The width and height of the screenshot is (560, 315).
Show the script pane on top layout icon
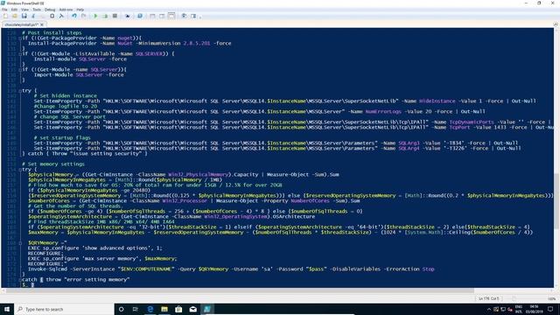[152, 16]
